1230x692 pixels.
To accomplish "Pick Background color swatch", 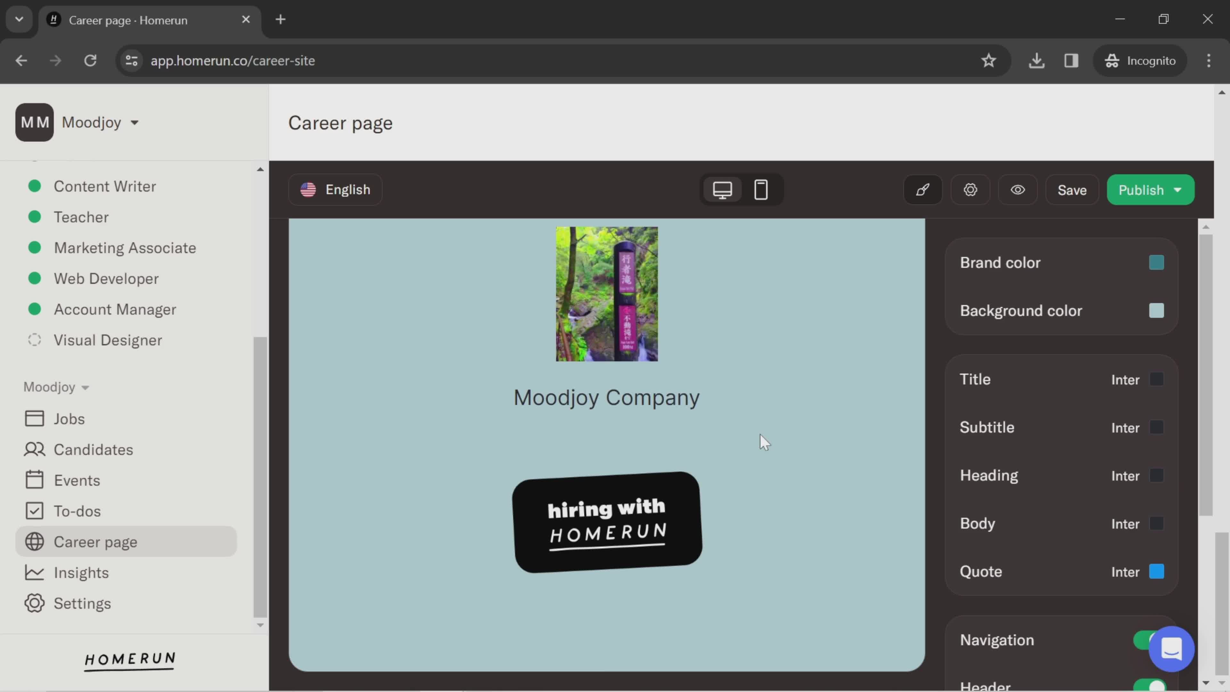I will pyautogui.click(x=1156, y=310).
